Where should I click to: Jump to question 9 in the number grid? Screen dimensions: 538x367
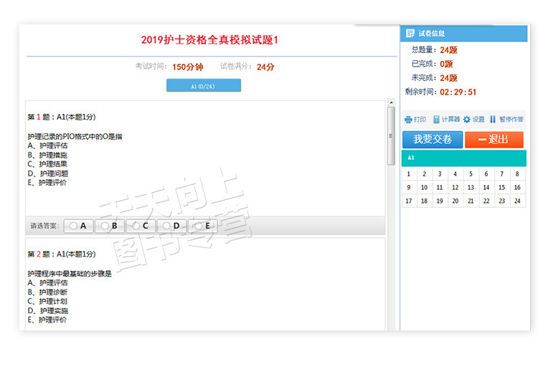point(409,187)
